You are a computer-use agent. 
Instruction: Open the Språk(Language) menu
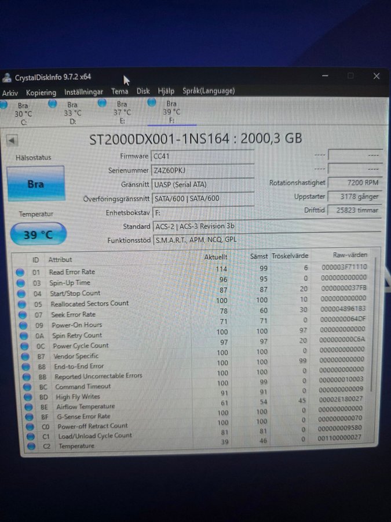click(x=209, y=90)
